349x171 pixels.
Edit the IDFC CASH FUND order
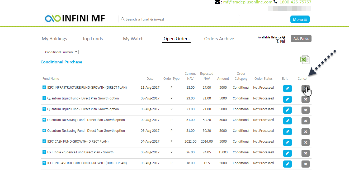(287, 143)
